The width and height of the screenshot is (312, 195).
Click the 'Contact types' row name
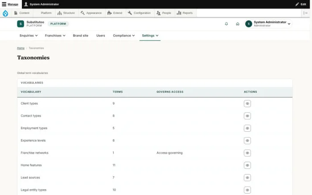(31, 116)
